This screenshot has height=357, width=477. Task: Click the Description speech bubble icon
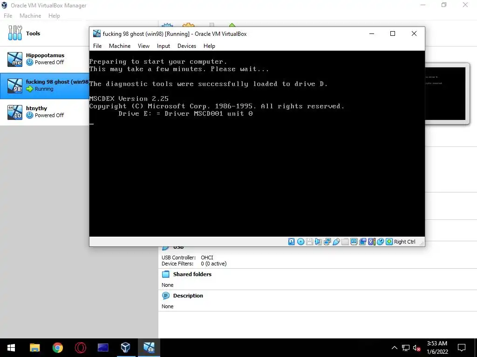coord(166,296)
